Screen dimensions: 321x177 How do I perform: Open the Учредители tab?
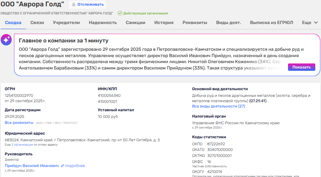pos(66,23)
